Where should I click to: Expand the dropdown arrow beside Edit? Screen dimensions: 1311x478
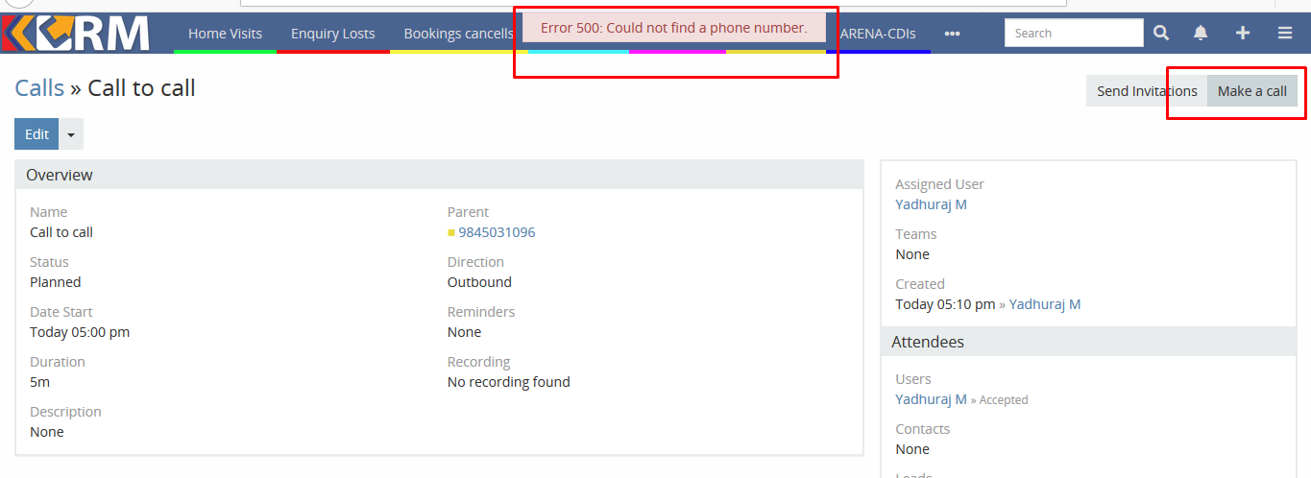(x=71, y=134)
